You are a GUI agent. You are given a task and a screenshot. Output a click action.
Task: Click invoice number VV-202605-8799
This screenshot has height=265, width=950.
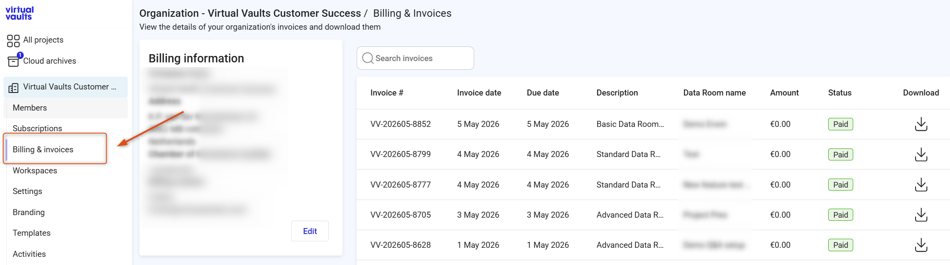401,154
